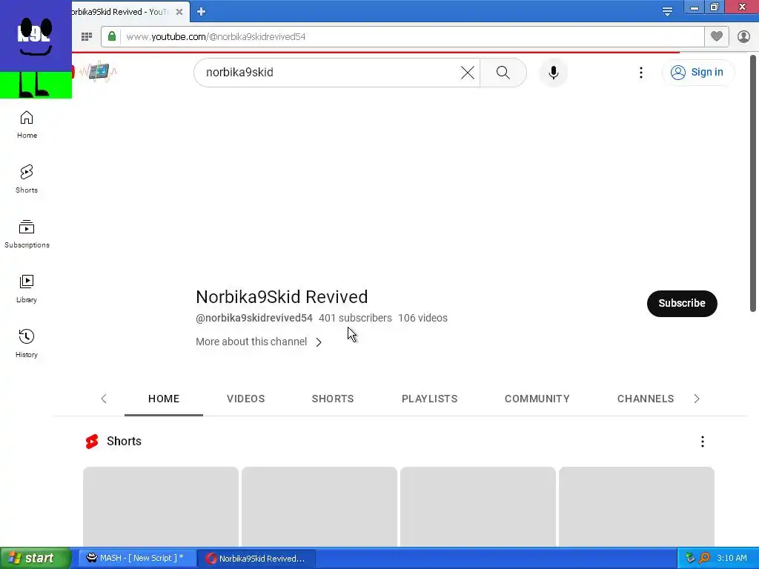Image resolution: width=759 pixels, height=569 pixels.
Task: Click the orange magnifier tray icon
Action: point(704,558)
